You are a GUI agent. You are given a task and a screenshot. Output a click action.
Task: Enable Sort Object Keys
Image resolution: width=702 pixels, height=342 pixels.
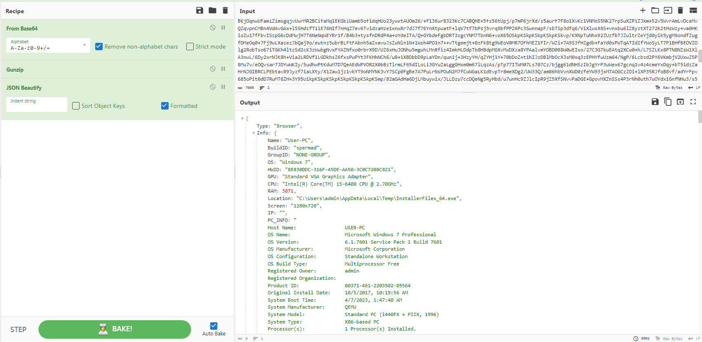[x=76, y=106]
